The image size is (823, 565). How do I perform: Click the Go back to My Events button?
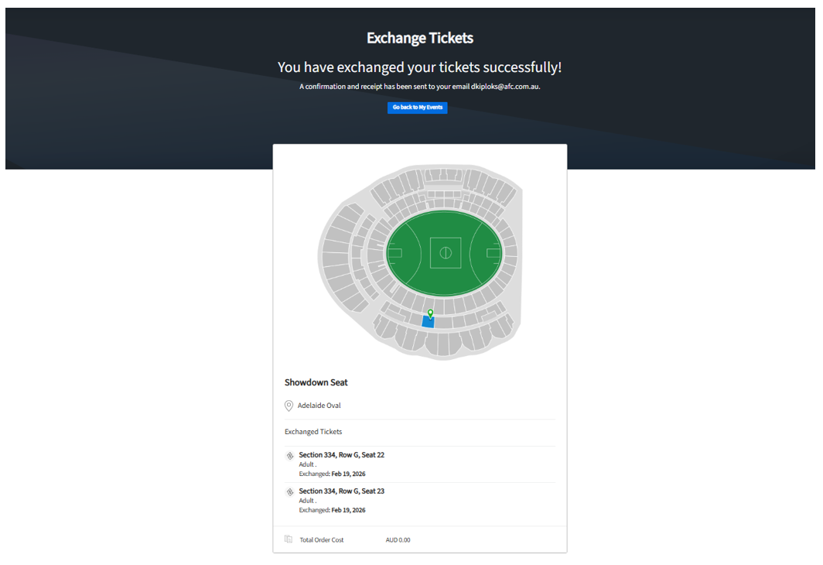417,108
